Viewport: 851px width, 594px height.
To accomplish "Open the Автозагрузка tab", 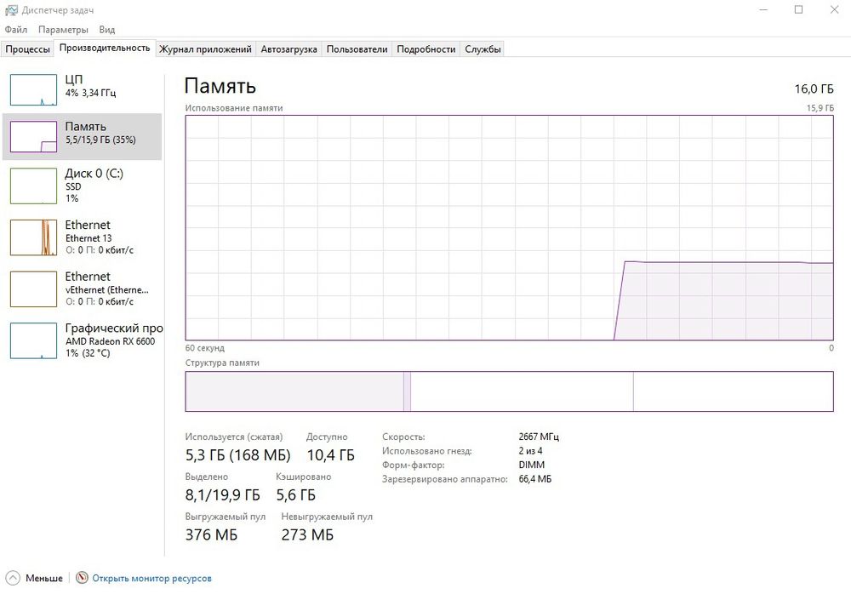I will tap(288, 49).
